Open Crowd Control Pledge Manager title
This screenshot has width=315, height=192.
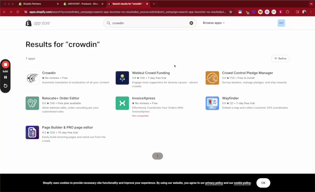[247, 73]
